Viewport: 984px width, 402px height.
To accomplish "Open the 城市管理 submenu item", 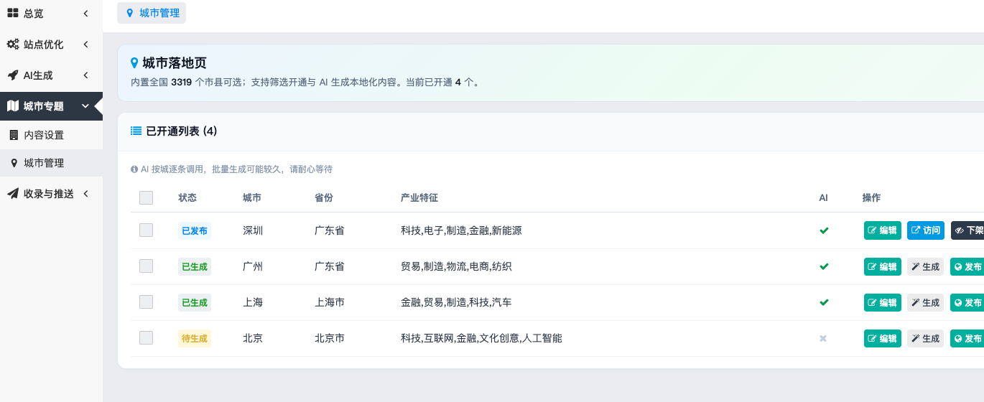I will click(51, 163).
